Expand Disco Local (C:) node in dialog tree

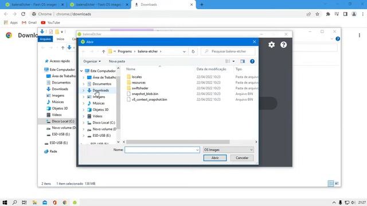pyautogui.click(x=84, y=122)
